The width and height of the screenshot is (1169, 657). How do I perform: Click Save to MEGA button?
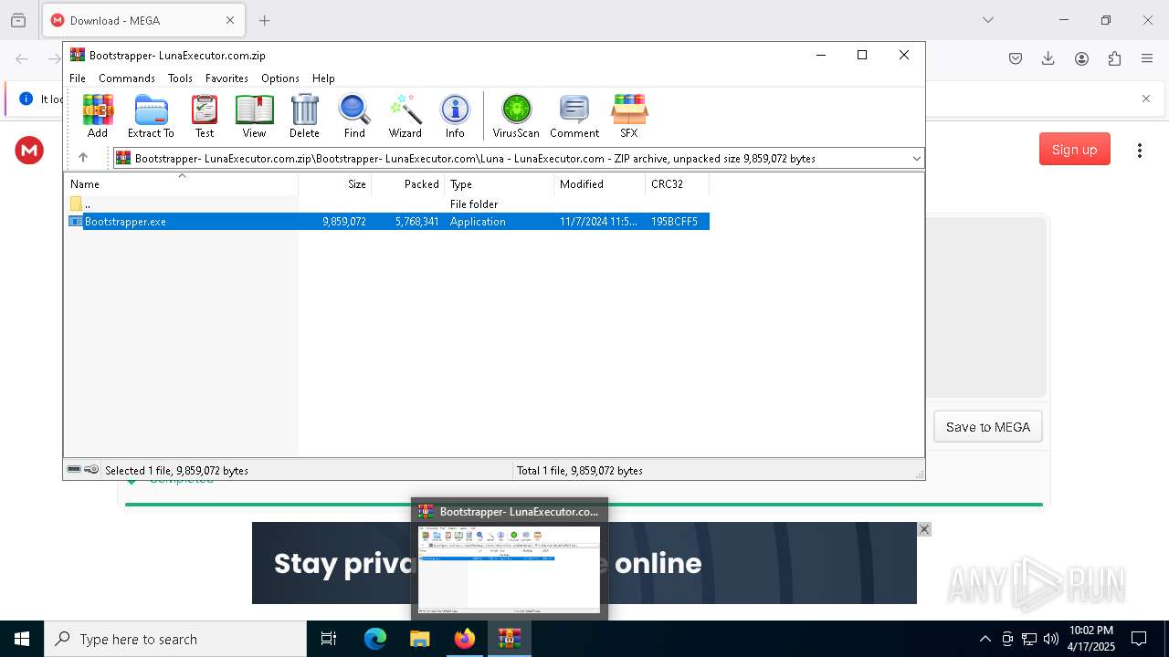pos(987,427)
